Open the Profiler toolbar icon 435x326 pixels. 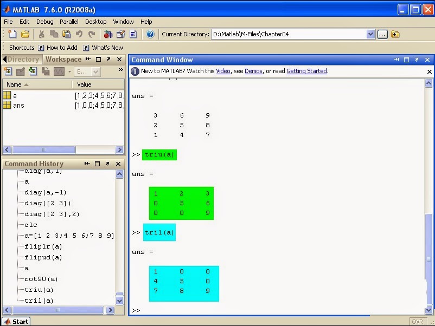[x=133, y=34]
